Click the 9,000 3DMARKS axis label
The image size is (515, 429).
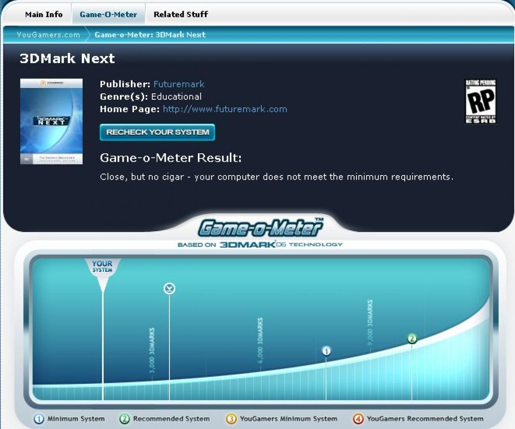pos(369,323)
